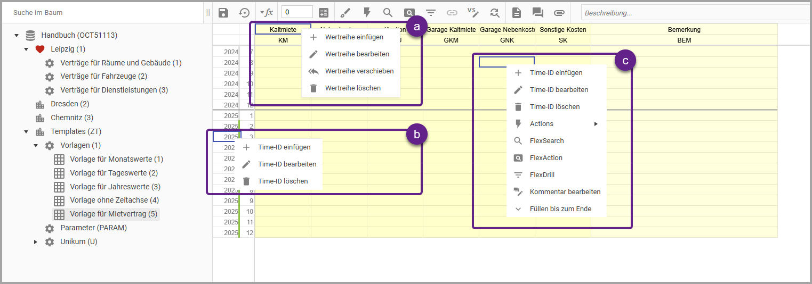Collapse the Vorlagen (1) folder
This screenshot has width=812, height=284.
tap(36, 146)
